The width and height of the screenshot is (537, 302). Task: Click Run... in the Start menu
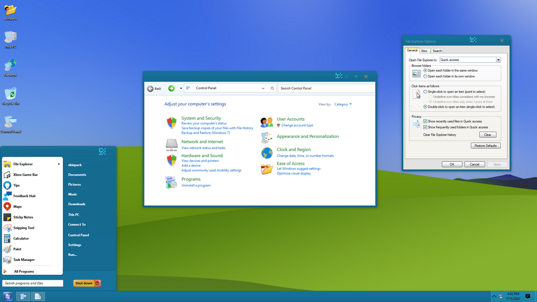click(72, 255)
